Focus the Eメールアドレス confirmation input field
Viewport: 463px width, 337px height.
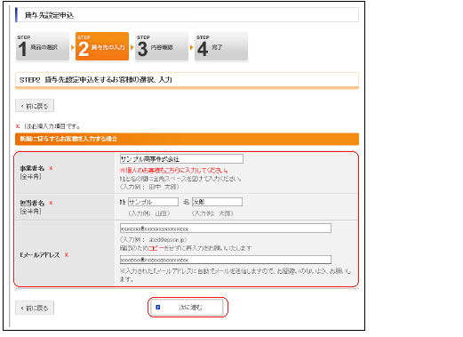226,260
